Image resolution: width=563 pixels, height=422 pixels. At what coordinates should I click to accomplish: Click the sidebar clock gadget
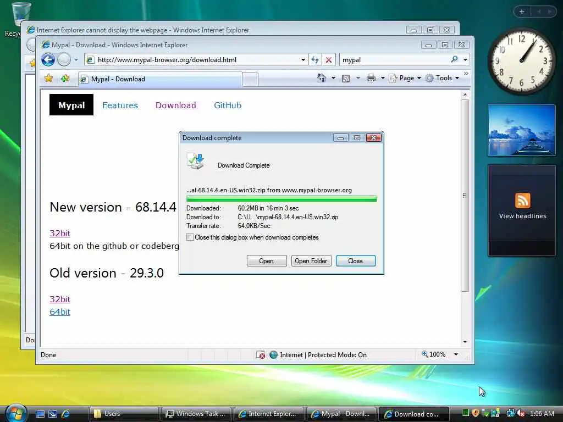point(522,60)
